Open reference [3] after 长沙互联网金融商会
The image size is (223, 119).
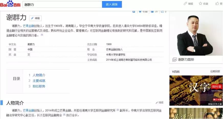click(64, 114)
